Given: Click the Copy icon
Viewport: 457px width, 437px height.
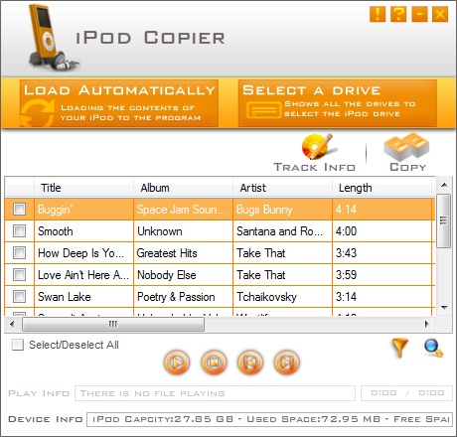Looking at the screenshot, I should (407, 153).
